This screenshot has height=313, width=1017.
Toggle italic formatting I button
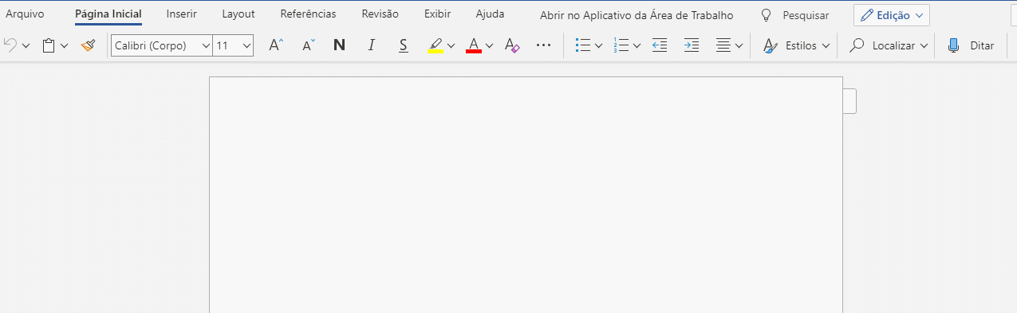pyautogui.click(x=371, y=45)
